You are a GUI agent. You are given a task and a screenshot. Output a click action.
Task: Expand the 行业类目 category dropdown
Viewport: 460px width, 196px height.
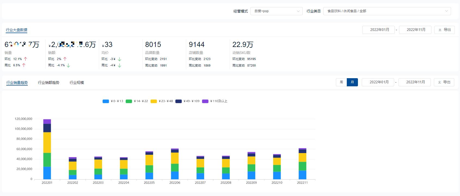pos(387,11)
